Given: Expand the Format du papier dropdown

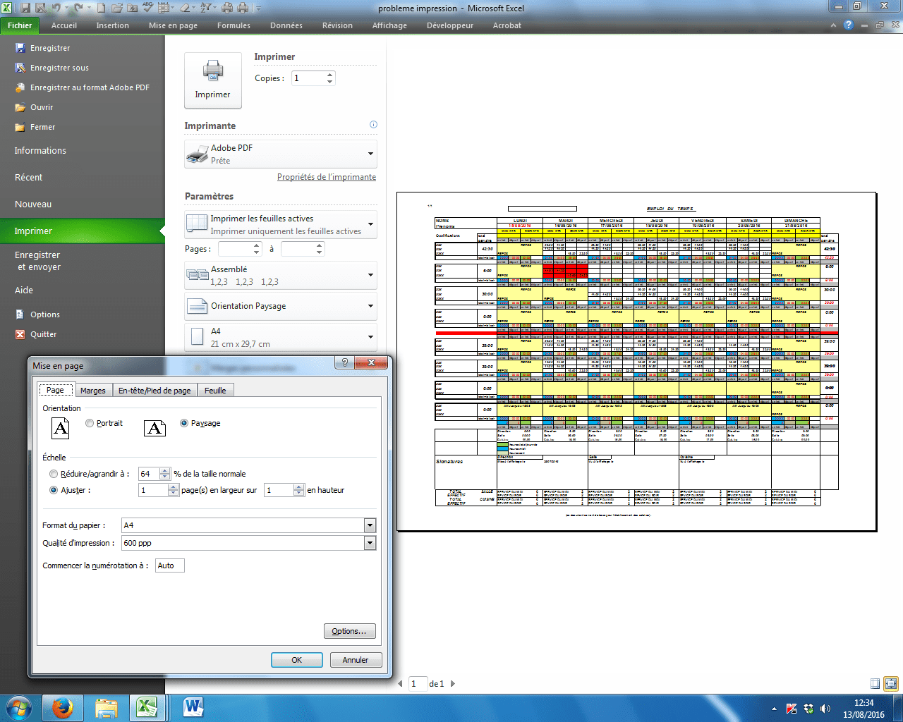Looking at the screenshot, I should tap(370, 525).
